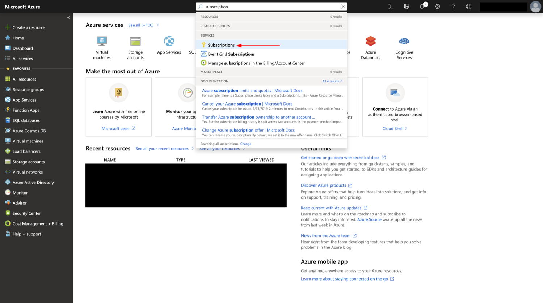Open All services in sidebar
This screenshot has height=303, width=543.
click(22, 59)
